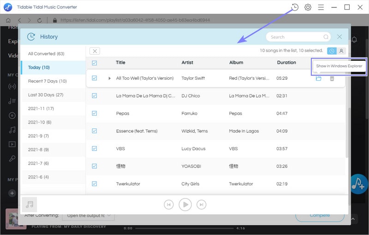This screenshot has width=369, height=235.
Task: Open Tidal sidebar albums disc icon
Action: click(x=12, y=115)
